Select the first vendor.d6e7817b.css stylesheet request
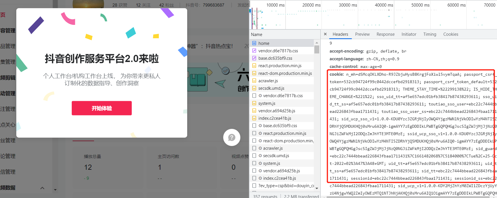The height and width of the screenshot is (198, 497). pos(282,51)
